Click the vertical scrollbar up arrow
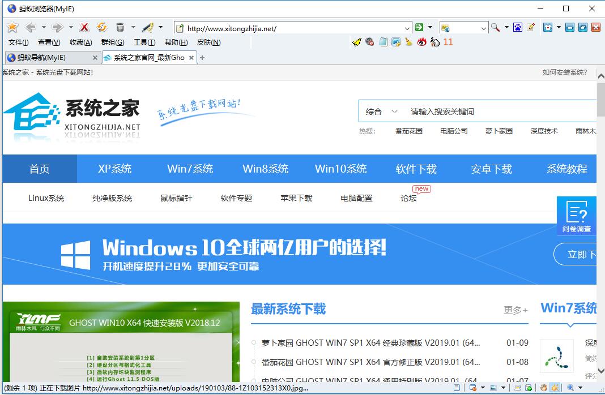Image resolution: width=605 pixels, height=395 pixels. pos(601,76)
